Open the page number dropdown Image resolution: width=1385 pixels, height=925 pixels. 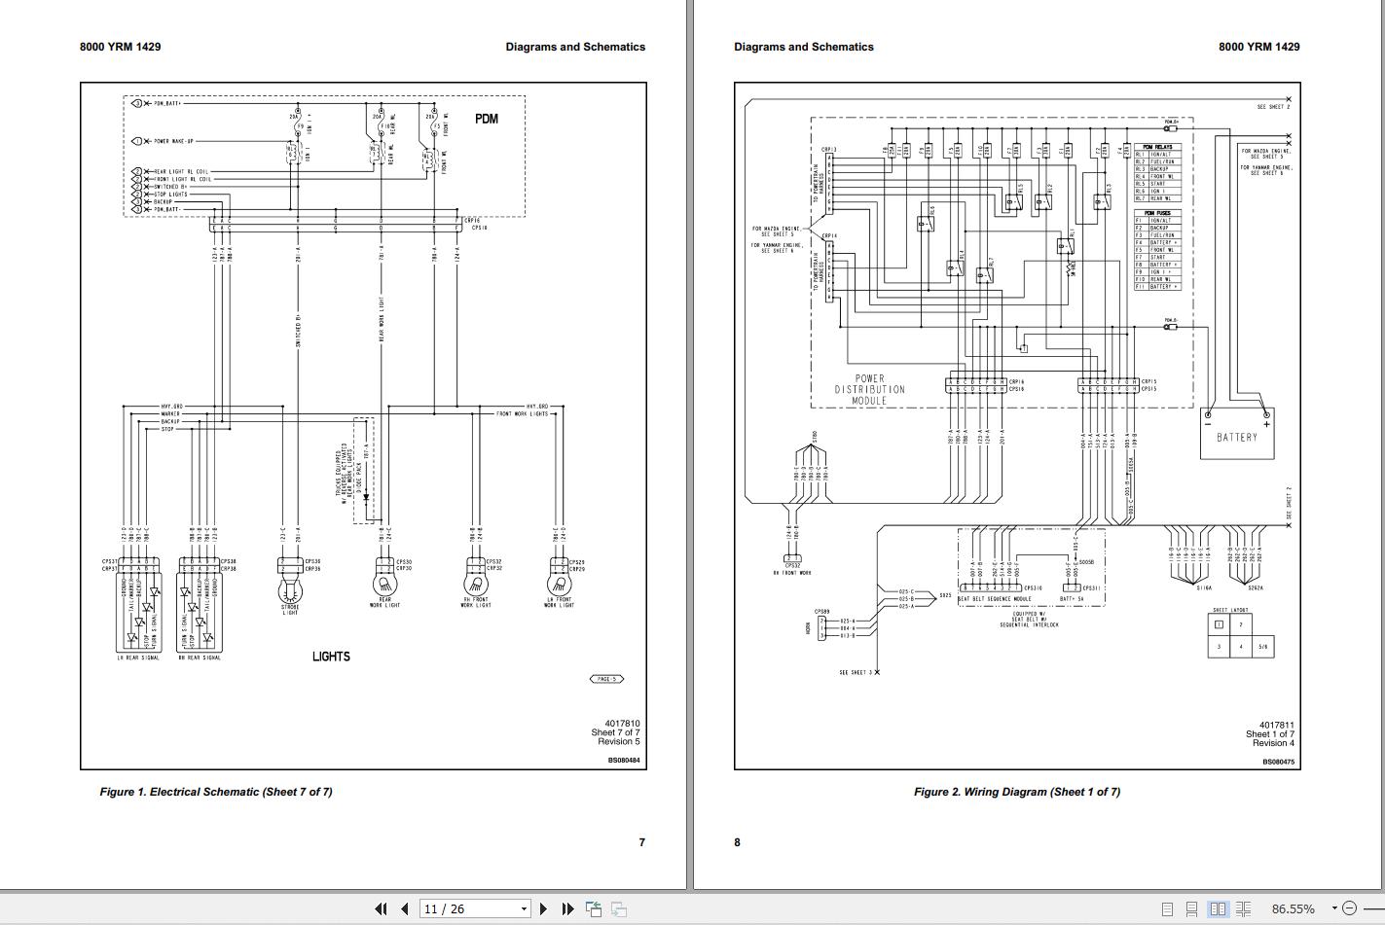(x=524, y=909)
